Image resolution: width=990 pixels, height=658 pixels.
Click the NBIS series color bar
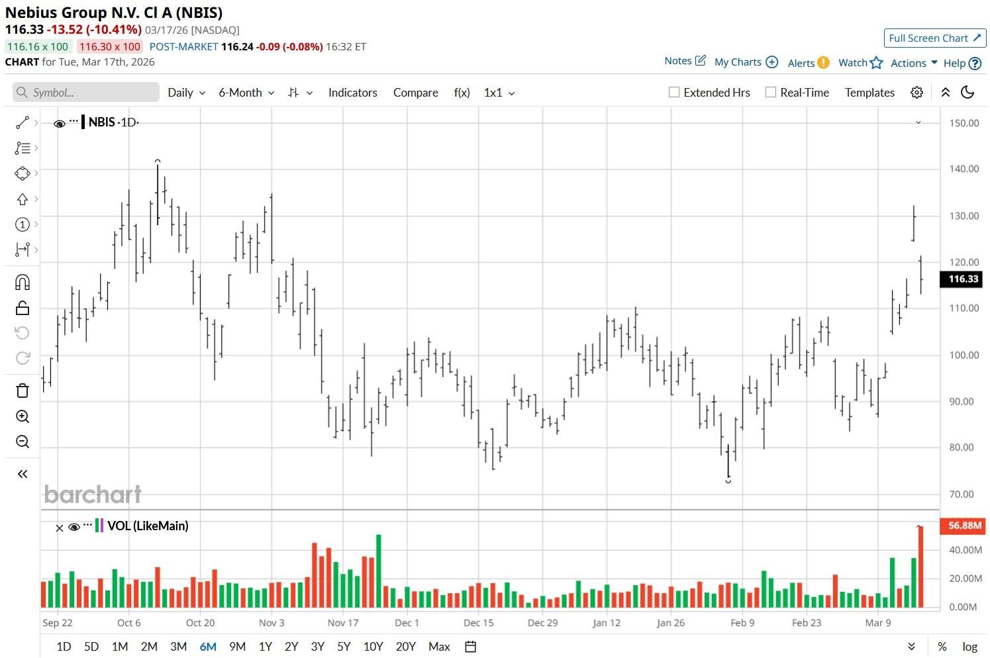(83, 122)
